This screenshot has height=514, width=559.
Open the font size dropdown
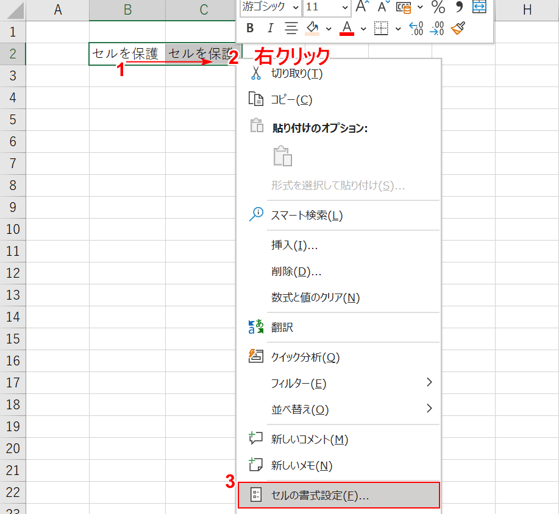pyautogui.click(x=345, y=7)
